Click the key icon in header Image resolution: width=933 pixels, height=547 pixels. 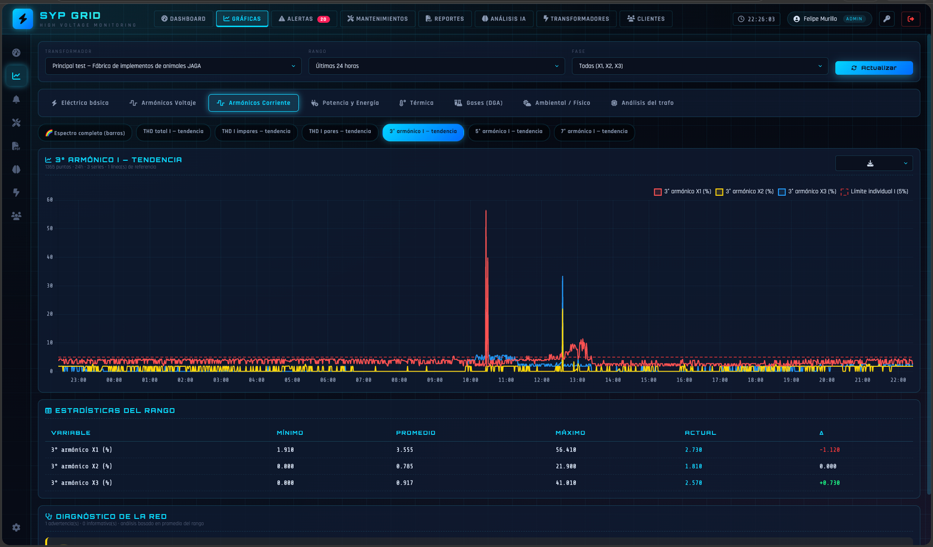886,19
